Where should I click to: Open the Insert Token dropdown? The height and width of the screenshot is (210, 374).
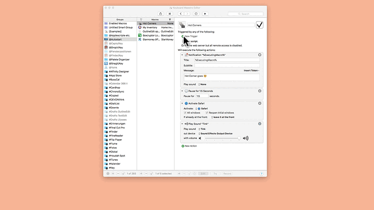point(252,70)
